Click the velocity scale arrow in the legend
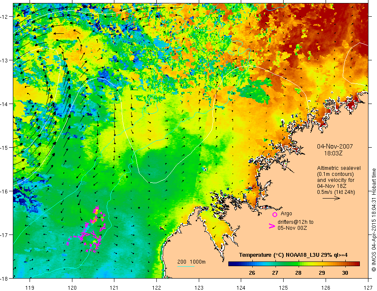This screenshot has height=291, width=377. click(331, 198)
